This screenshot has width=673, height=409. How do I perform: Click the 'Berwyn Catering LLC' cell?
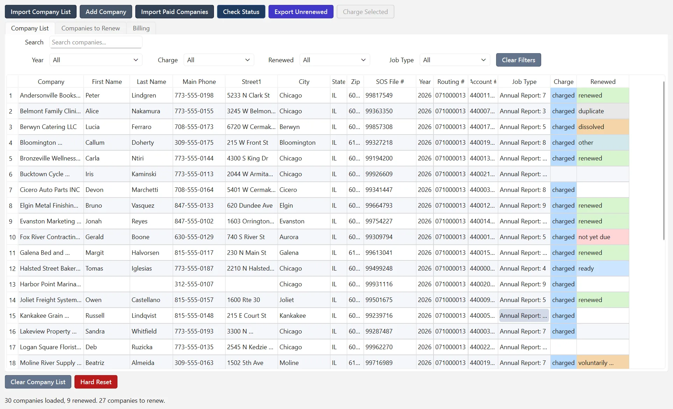(51, 127)
